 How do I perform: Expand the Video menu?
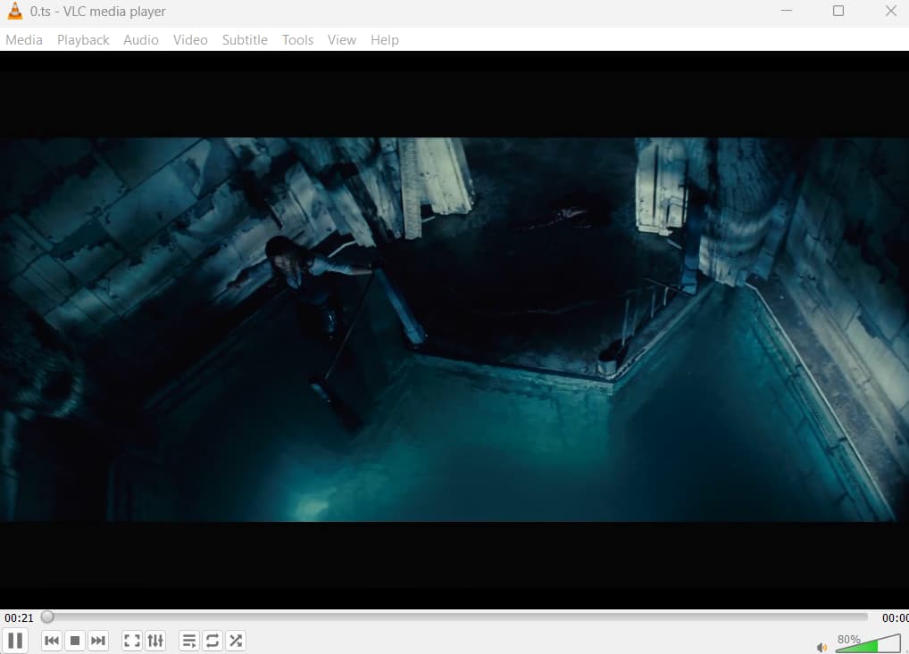[190, 39]
